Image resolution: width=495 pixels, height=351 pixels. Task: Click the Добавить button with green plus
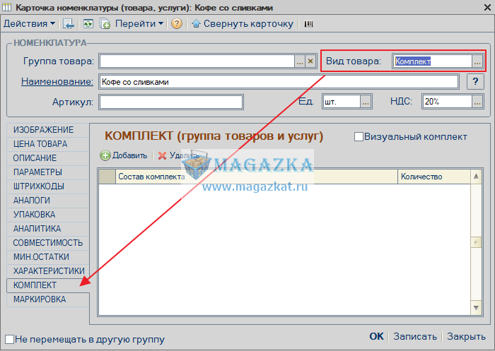(x=124, y=155)
